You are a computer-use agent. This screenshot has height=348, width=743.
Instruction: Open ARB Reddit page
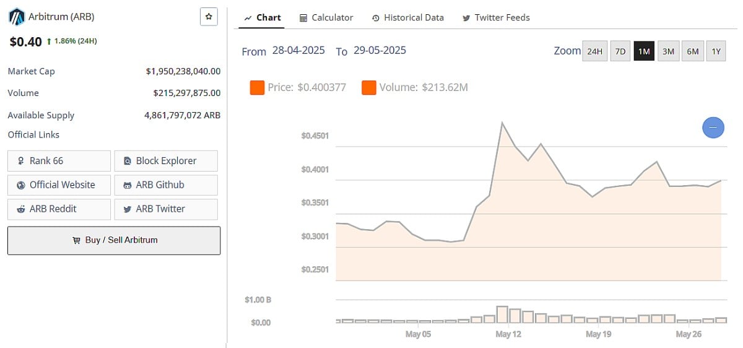pyautogui.click(x=59, y=209)
